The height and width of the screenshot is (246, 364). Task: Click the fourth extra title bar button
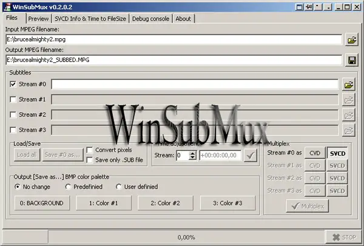[x=328, y=7]
